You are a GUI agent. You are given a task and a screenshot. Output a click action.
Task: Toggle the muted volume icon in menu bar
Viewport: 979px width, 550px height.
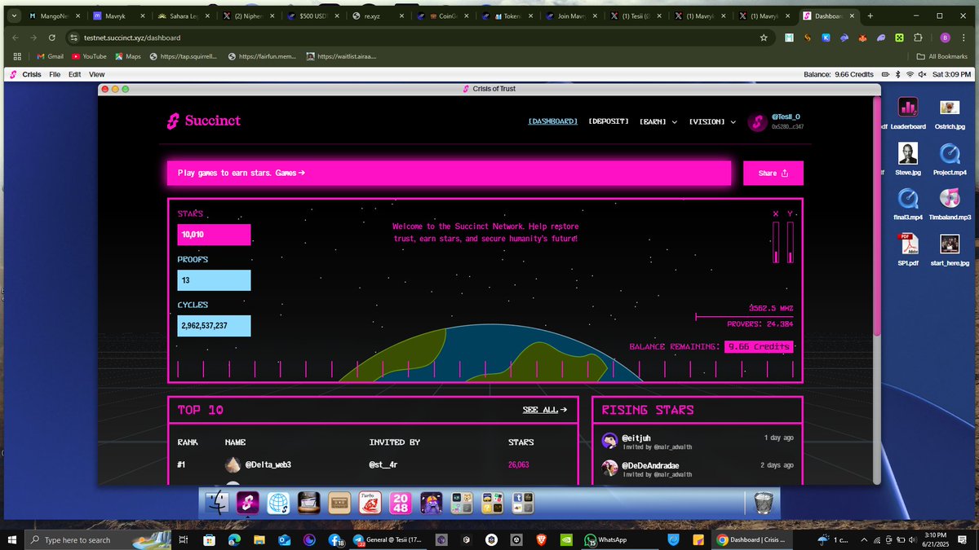point(921,74)
